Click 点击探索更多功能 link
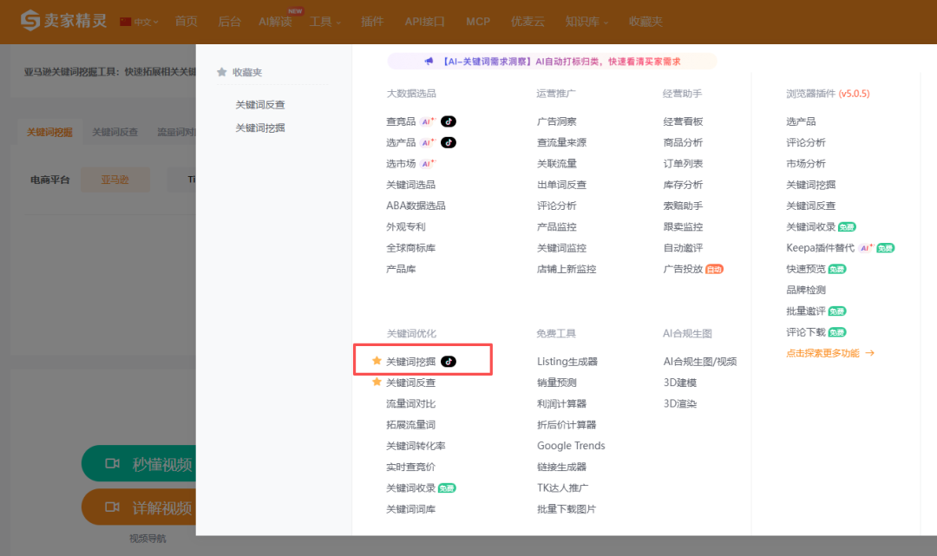937x556 pixels. pos(822,353)
